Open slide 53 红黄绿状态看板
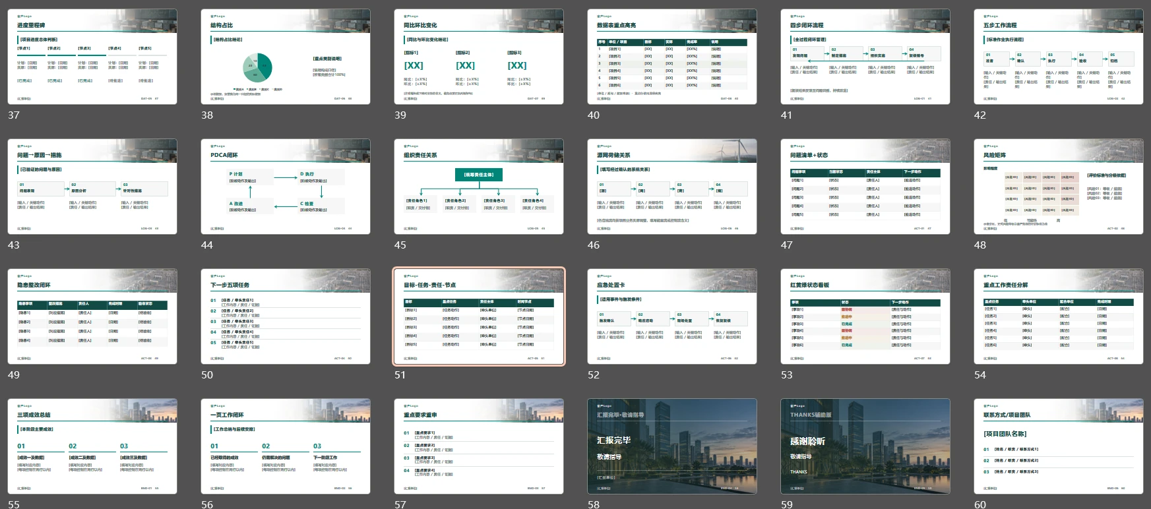Viewport: 1151px width, 509px height. [865, 316]
